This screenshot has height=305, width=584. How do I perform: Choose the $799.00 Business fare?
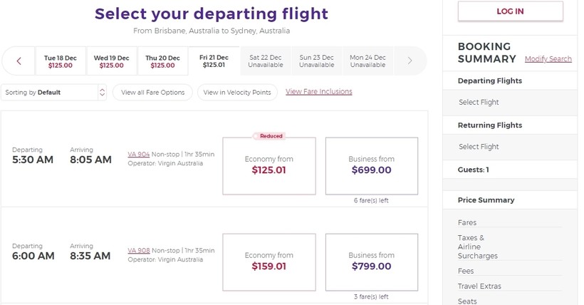[x=372, y=262]
